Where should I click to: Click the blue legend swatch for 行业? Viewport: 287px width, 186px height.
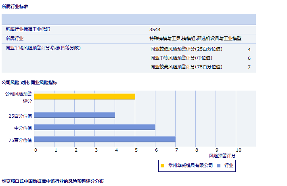(x=218, y=165)
